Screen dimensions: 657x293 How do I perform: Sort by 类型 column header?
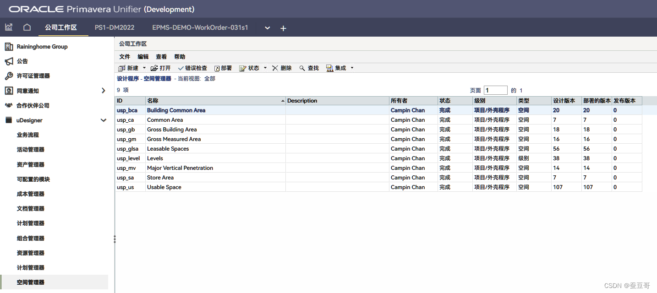tap(534, 101)
